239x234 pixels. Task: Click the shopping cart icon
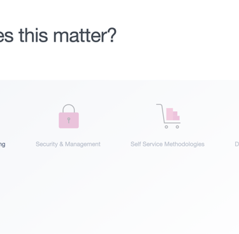point(168,116)
